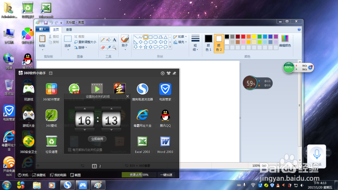
Task: Check 每天都执行此关机设置 checkbox
Action: click(x=70, y=150)
